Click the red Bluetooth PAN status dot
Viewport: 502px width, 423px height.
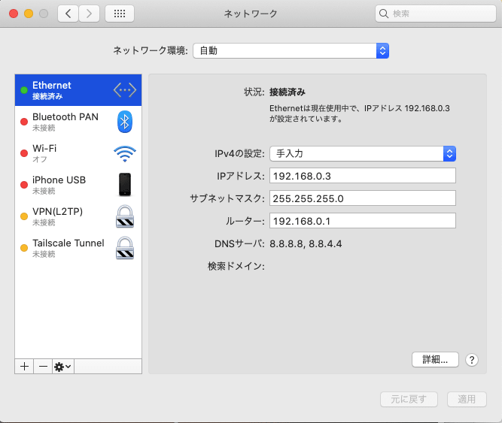[x=24, y=122]
